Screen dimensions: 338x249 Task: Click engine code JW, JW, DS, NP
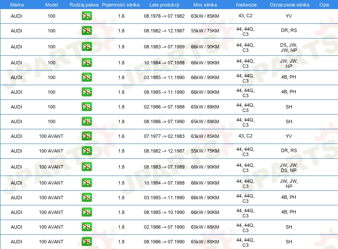[289, 168]
